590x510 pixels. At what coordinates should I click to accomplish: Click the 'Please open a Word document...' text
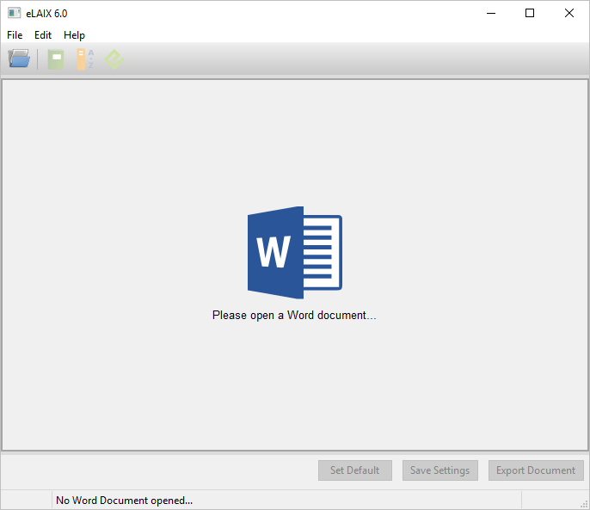[294, 316]
